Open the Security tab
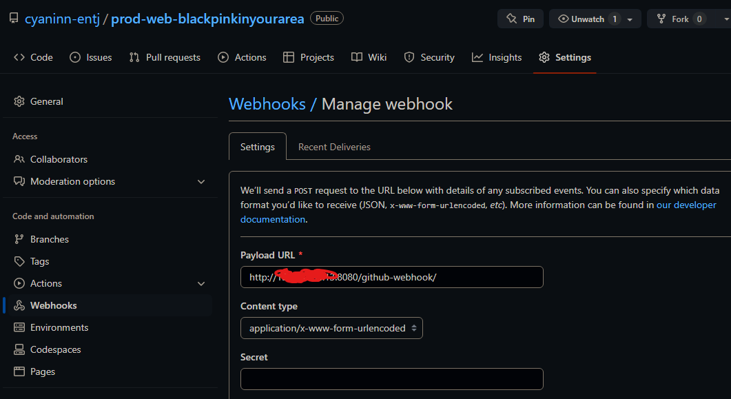This screenshot has height=399, width=731. 429,57
